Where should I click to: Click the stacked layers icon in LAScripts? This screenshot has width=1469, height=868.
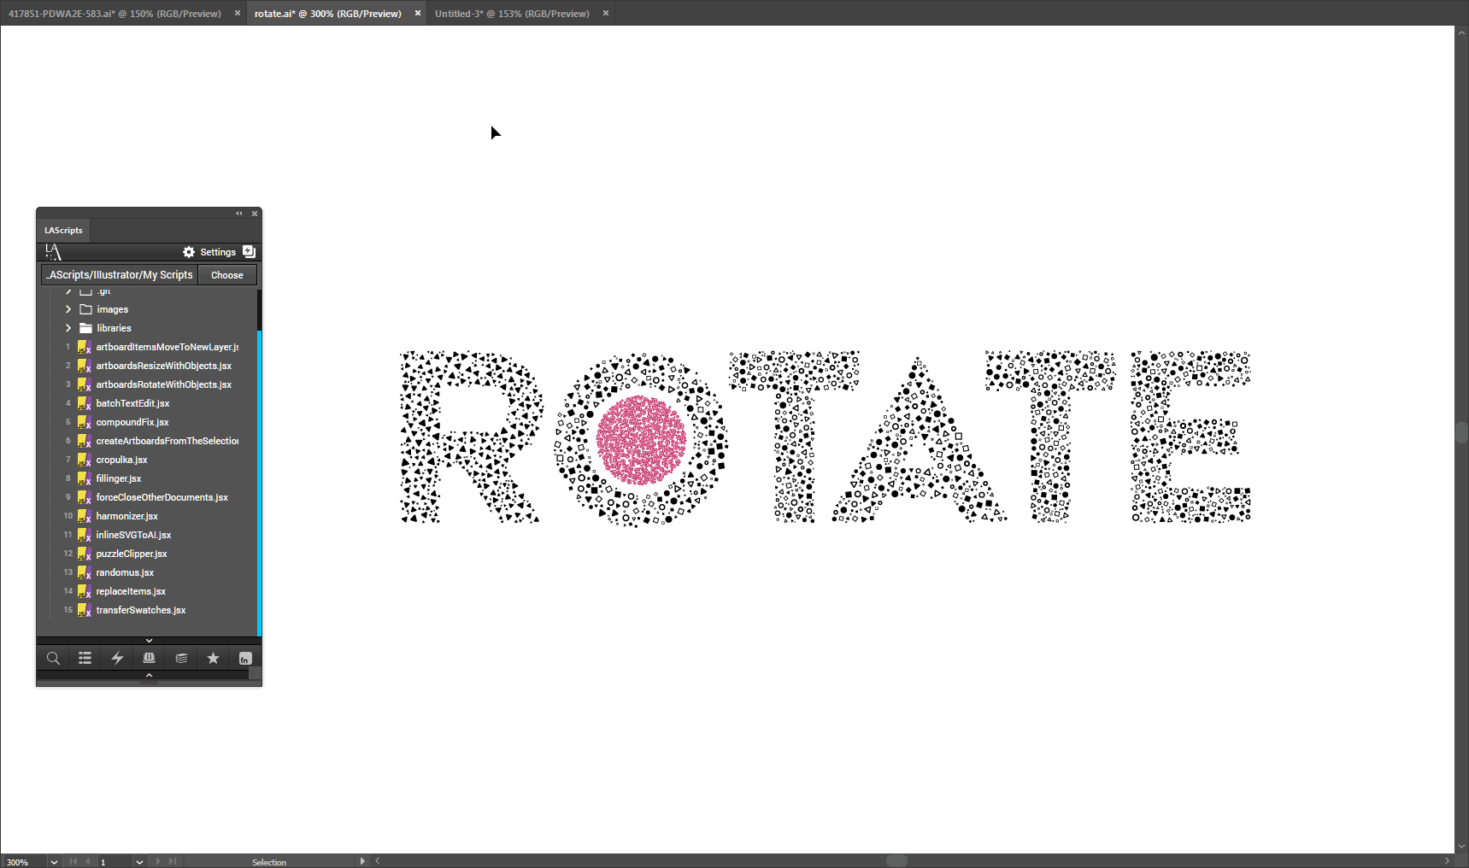pyautogui.click(x=181, y=658)
